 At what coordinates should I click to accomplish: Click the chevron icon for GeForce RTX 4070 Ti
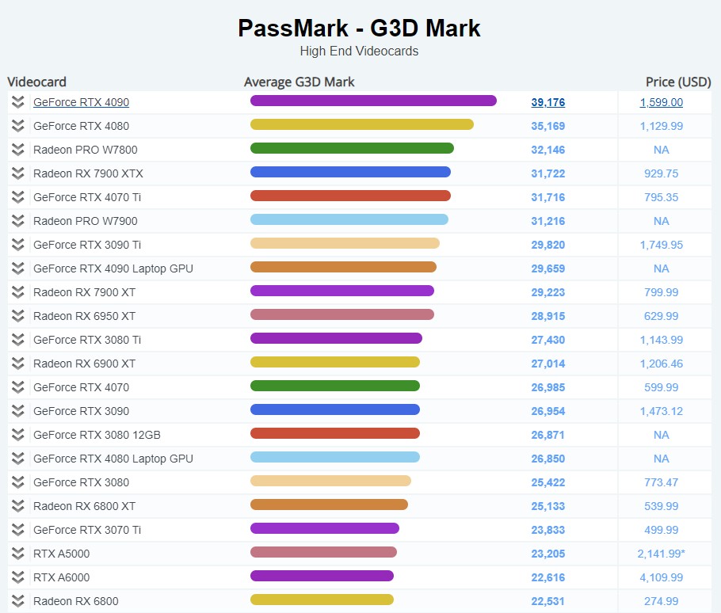[17, 197]
